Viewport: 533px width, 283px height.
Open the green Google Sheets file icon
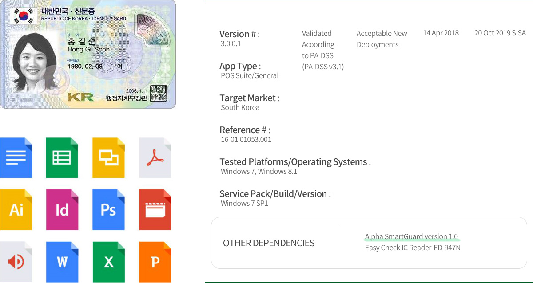point(62,157)
